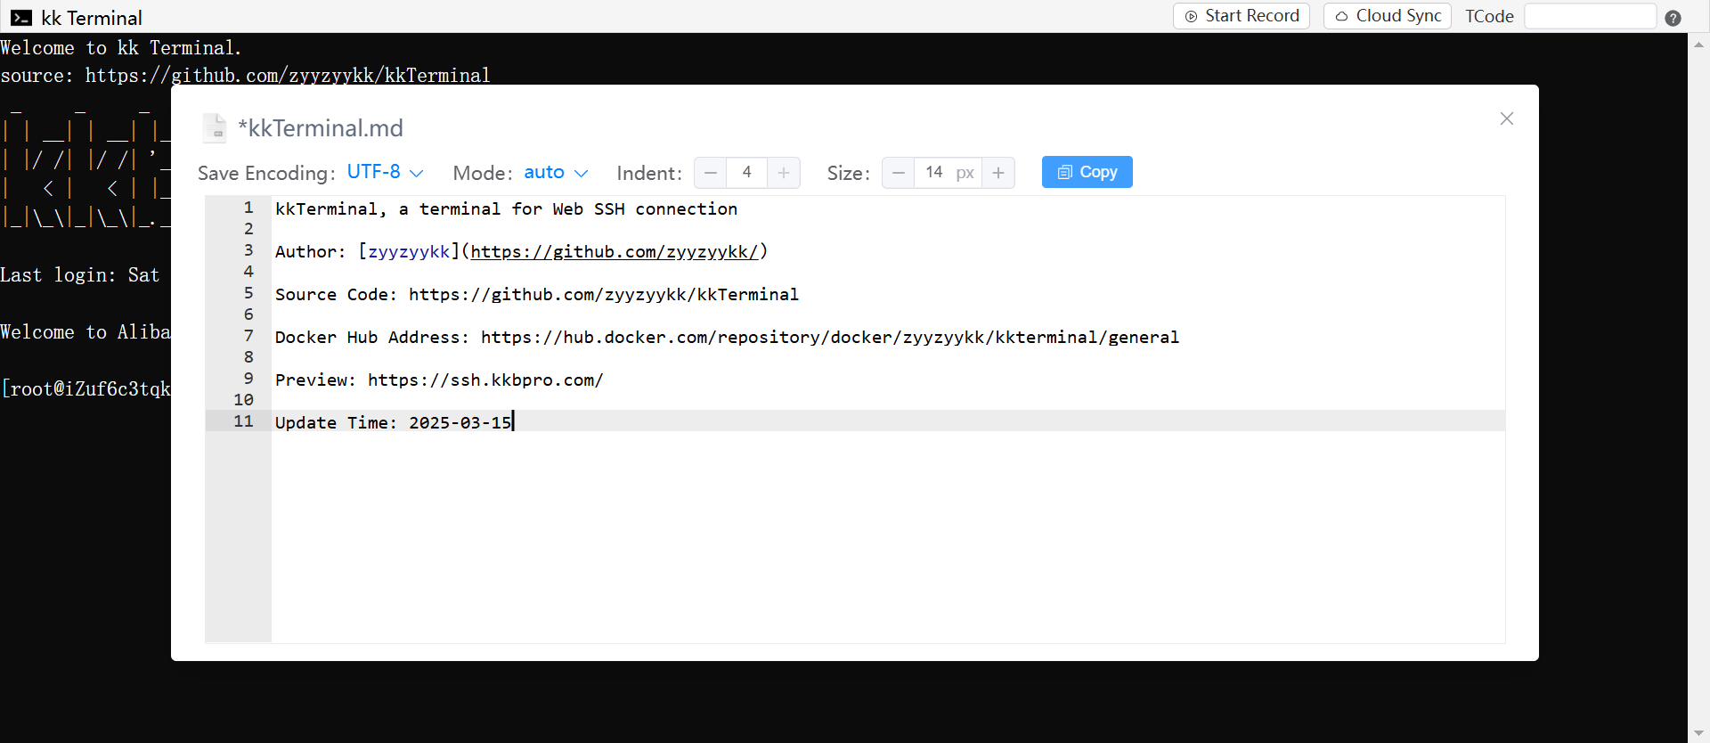
Task: Click the font size field showing 14
Action: pos(934,173)
